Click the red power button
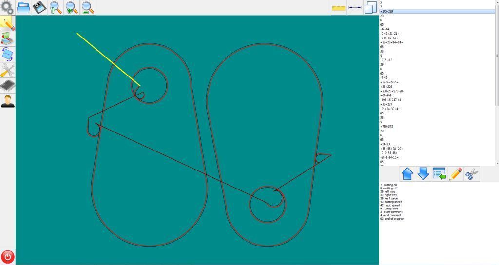The height and width of the screenshot is (265, 499). pyautogui.click(x=8, y=256)
